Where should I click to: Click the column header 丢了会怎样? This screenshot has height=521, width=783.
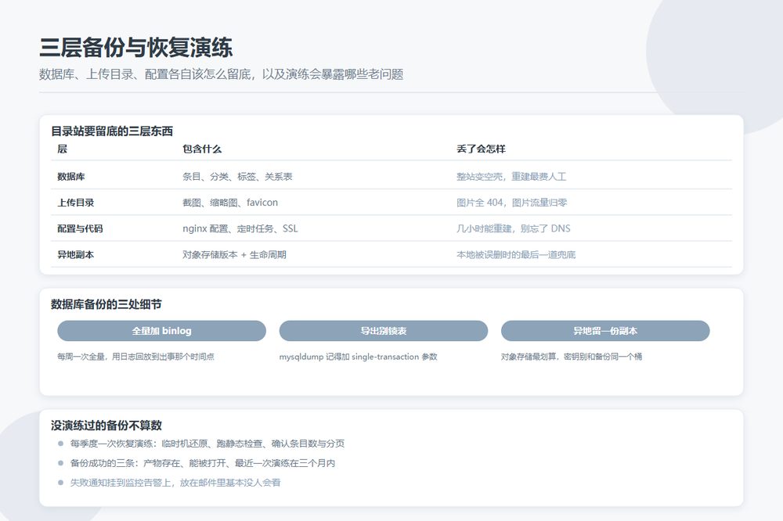481,149
